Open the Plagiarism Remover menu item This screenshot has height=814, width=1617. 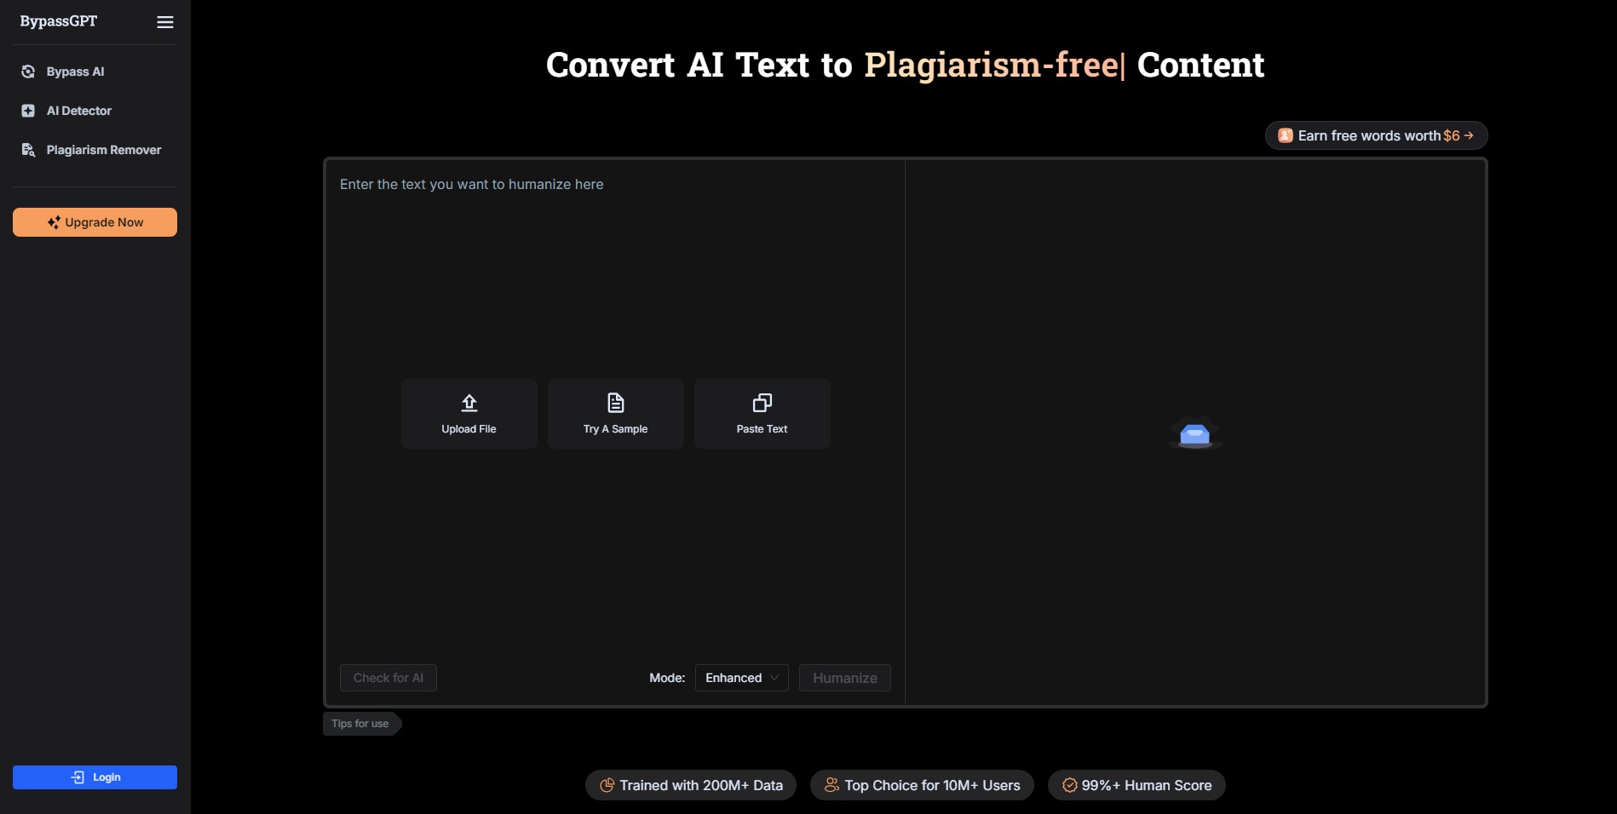tap(95, 150)
